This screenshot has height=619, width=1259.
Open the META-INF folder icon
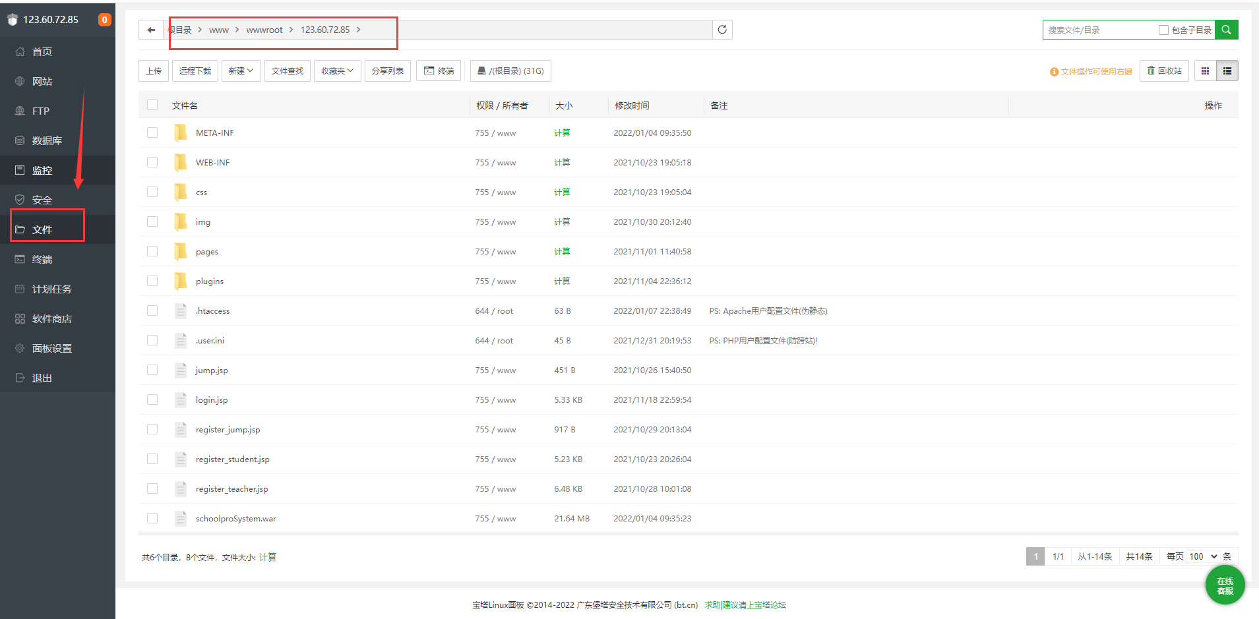pyautogui.click(x=180, y=133)
